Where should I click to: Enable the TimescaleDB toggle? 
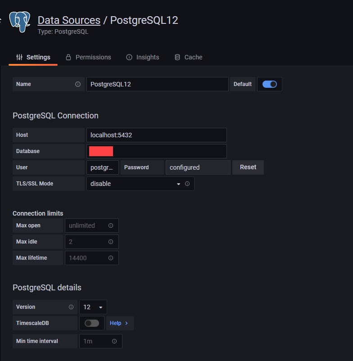92,323
